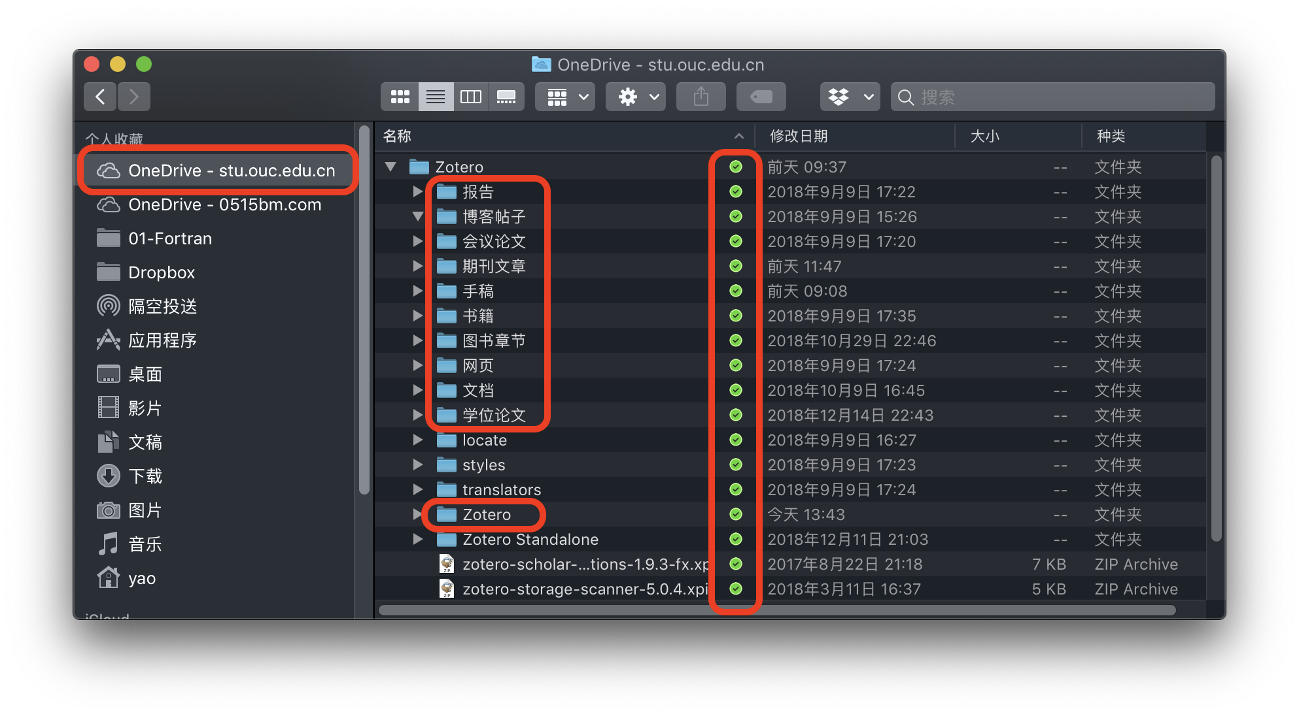Screen dimensions: 1299x716
Task: Switch to gallery view
Action: tap(506, 97)
